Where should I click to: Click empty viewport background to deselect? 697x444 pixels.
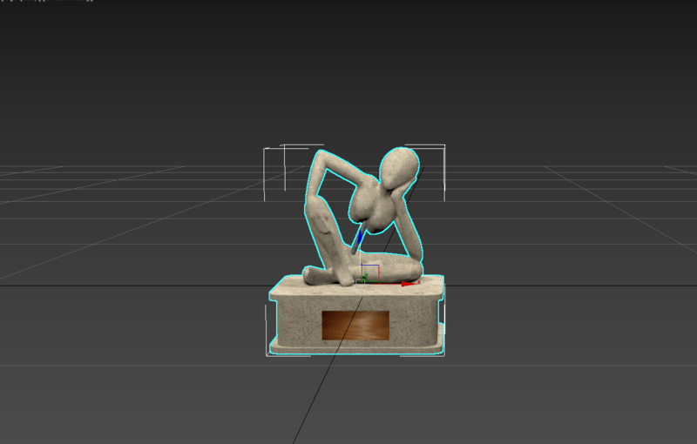[x=131, y=87]
